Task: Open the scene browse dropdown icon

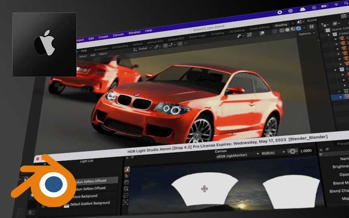Action: pos(301,22)
